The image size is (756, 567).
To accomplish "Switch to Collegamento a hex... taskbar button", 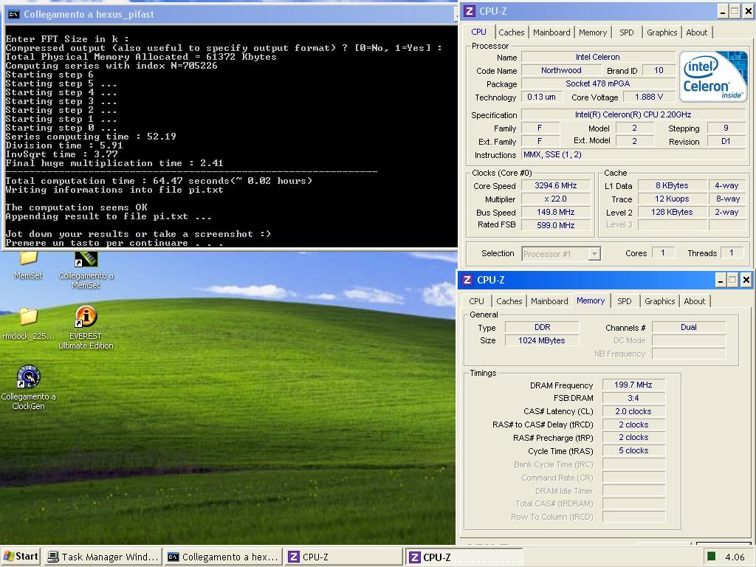I will click(x=223, y=557).
